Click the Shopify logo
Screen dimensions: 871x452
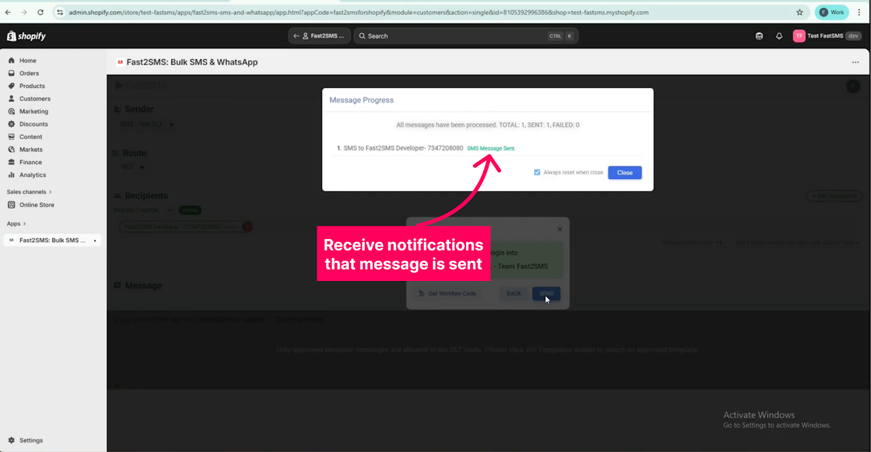coord(27,36)
